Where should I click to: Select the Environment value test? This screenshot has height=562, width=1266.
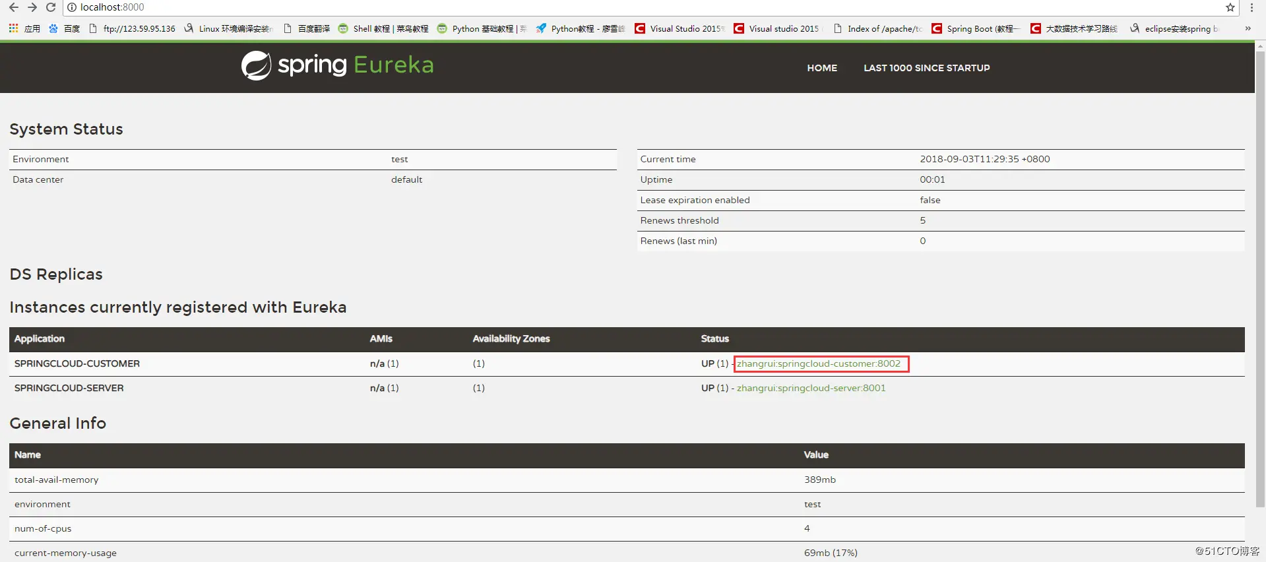point(399,159)
